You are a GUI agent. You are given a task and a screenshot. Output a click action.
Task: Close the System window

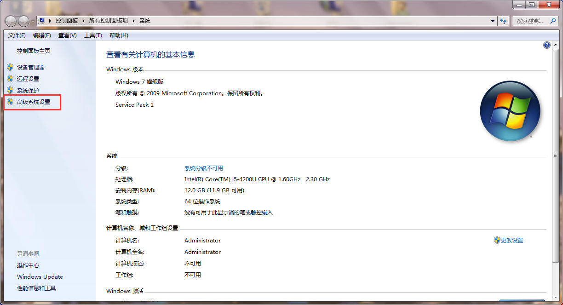(x=548, y=5)
